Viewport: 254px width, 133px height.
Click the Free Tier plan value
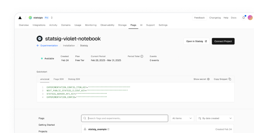point(80,61)
